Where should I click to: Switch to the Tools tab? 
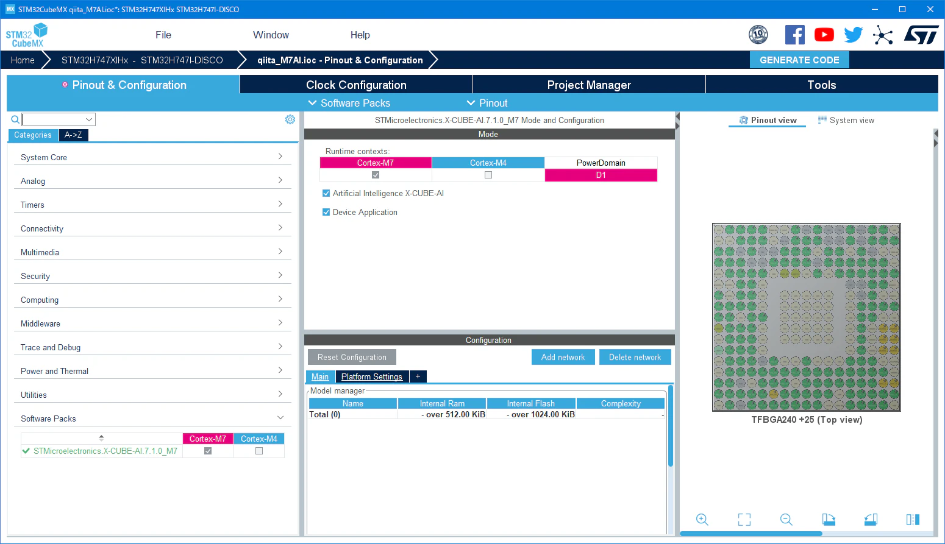(822, 85)
